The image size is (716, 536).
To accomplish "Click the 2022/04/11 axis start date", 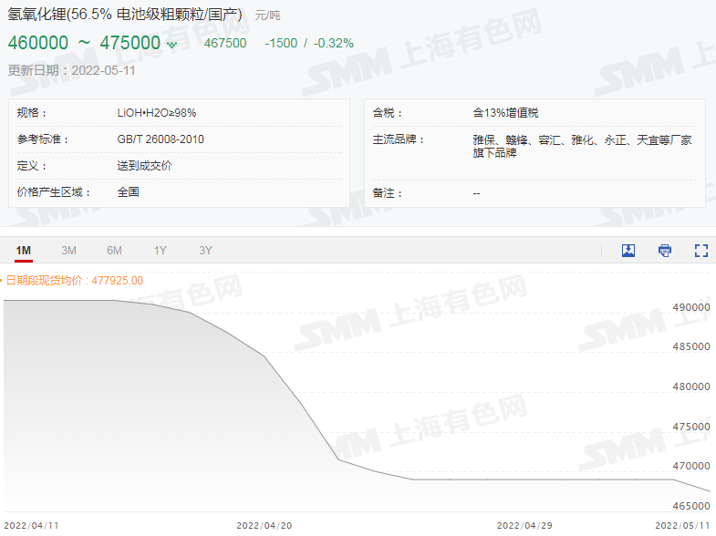I will click(32, 525).
